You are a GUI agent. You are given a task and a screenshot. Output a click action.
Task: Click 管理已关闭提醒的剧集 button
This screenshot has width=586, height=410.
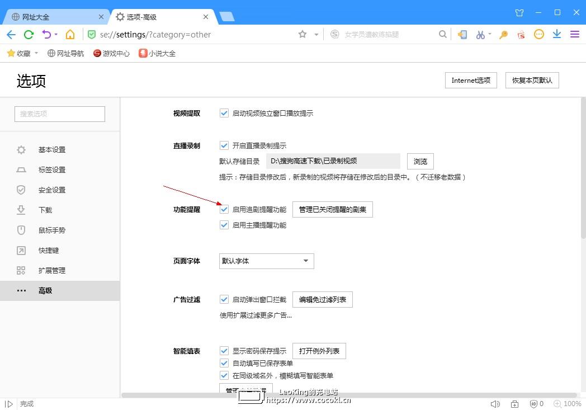point(333,210)
